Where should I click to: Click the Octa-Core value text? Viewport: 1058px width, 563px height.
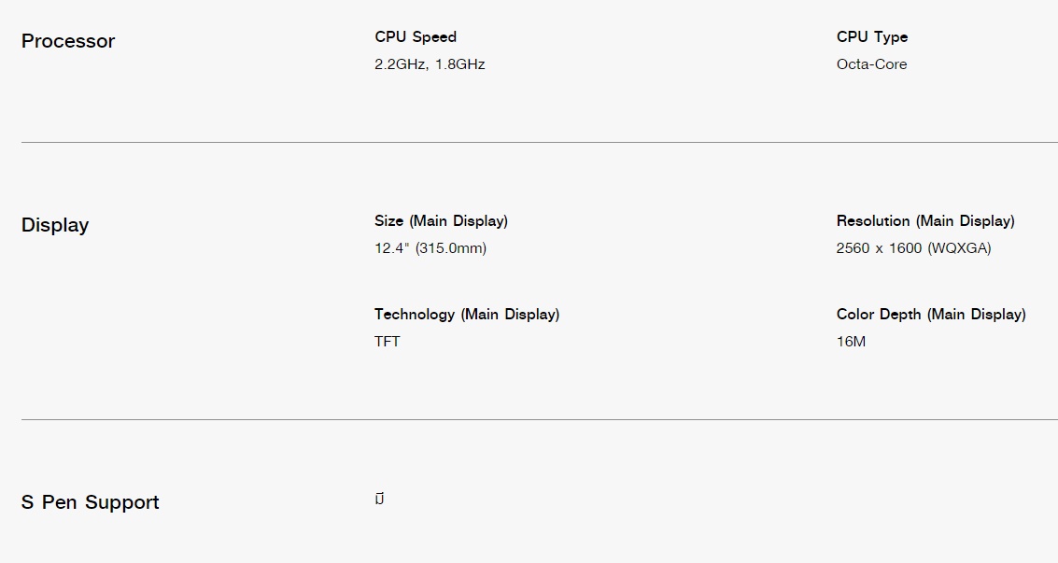click(x=872, y=64)
